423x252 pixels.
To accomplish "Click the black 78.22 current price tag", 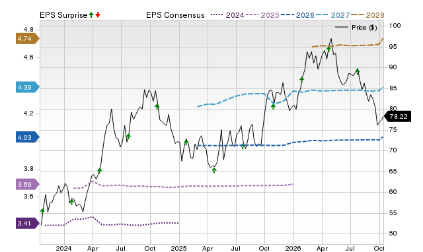I will click(397, 117).
